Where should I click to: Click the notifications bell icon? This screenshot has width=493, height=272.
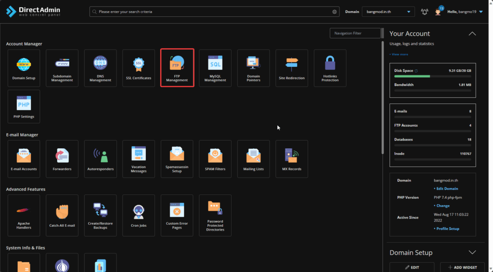(x=425, y=12)
